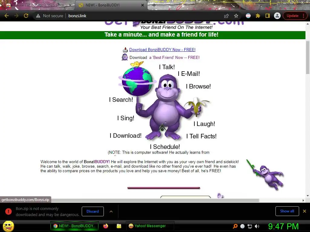Screen dimensions: 310x232
Task: Open a new tab with the plus button
Action: pos(154,5)
